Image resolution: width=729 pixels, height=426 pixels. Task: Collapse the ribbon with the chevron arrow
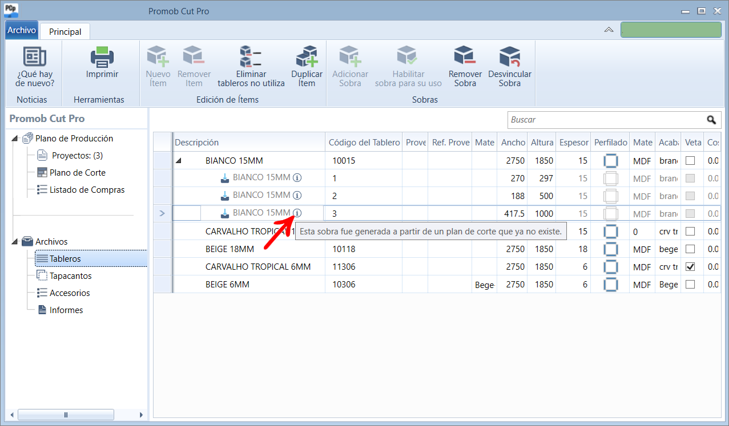609,30
